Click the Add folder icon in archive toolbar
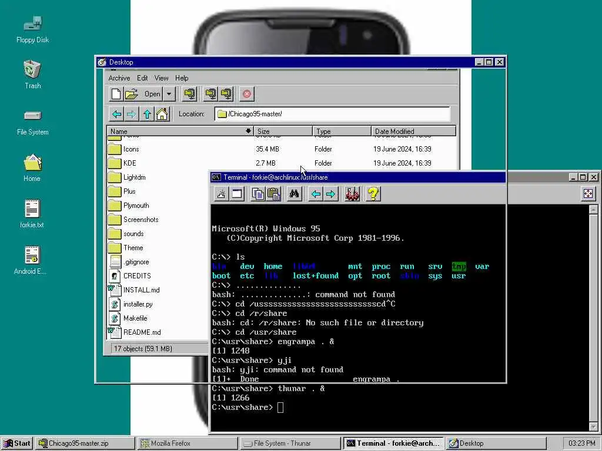Viewport: 602px width, 451px height. click(227, 94)
